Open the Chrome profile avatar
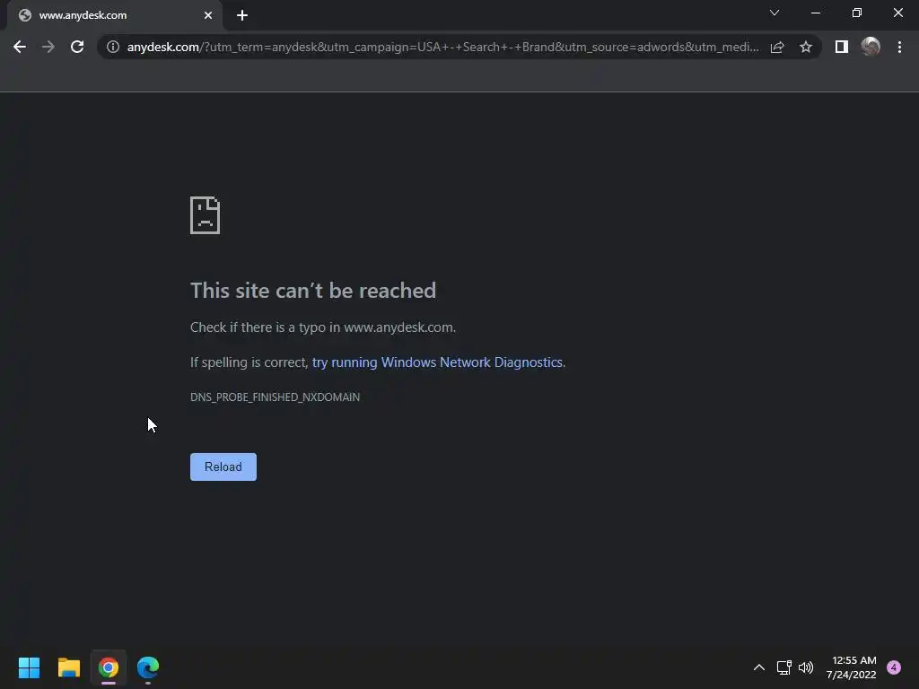 coord(871,47)
